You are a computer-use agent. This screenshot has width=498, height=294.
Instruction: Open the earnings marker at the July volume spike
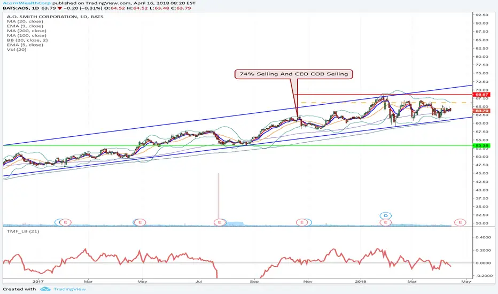coord(219,222)
